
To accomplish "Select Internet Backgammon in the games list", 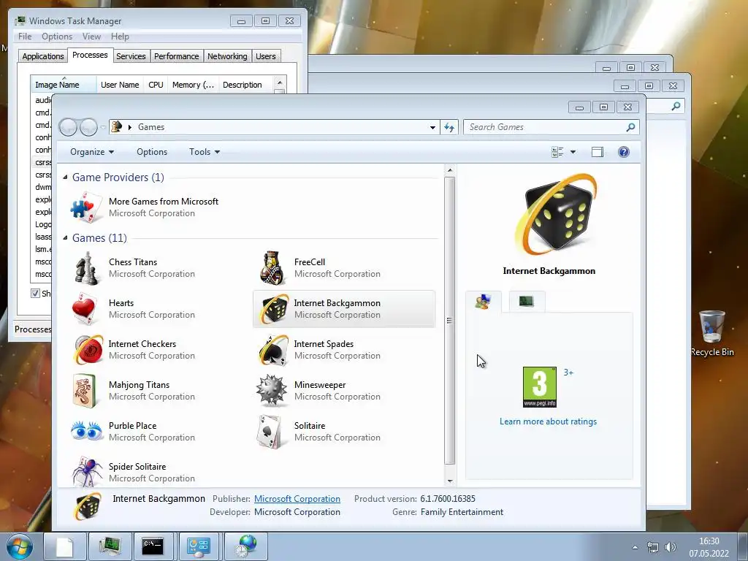I will (344, 309).
